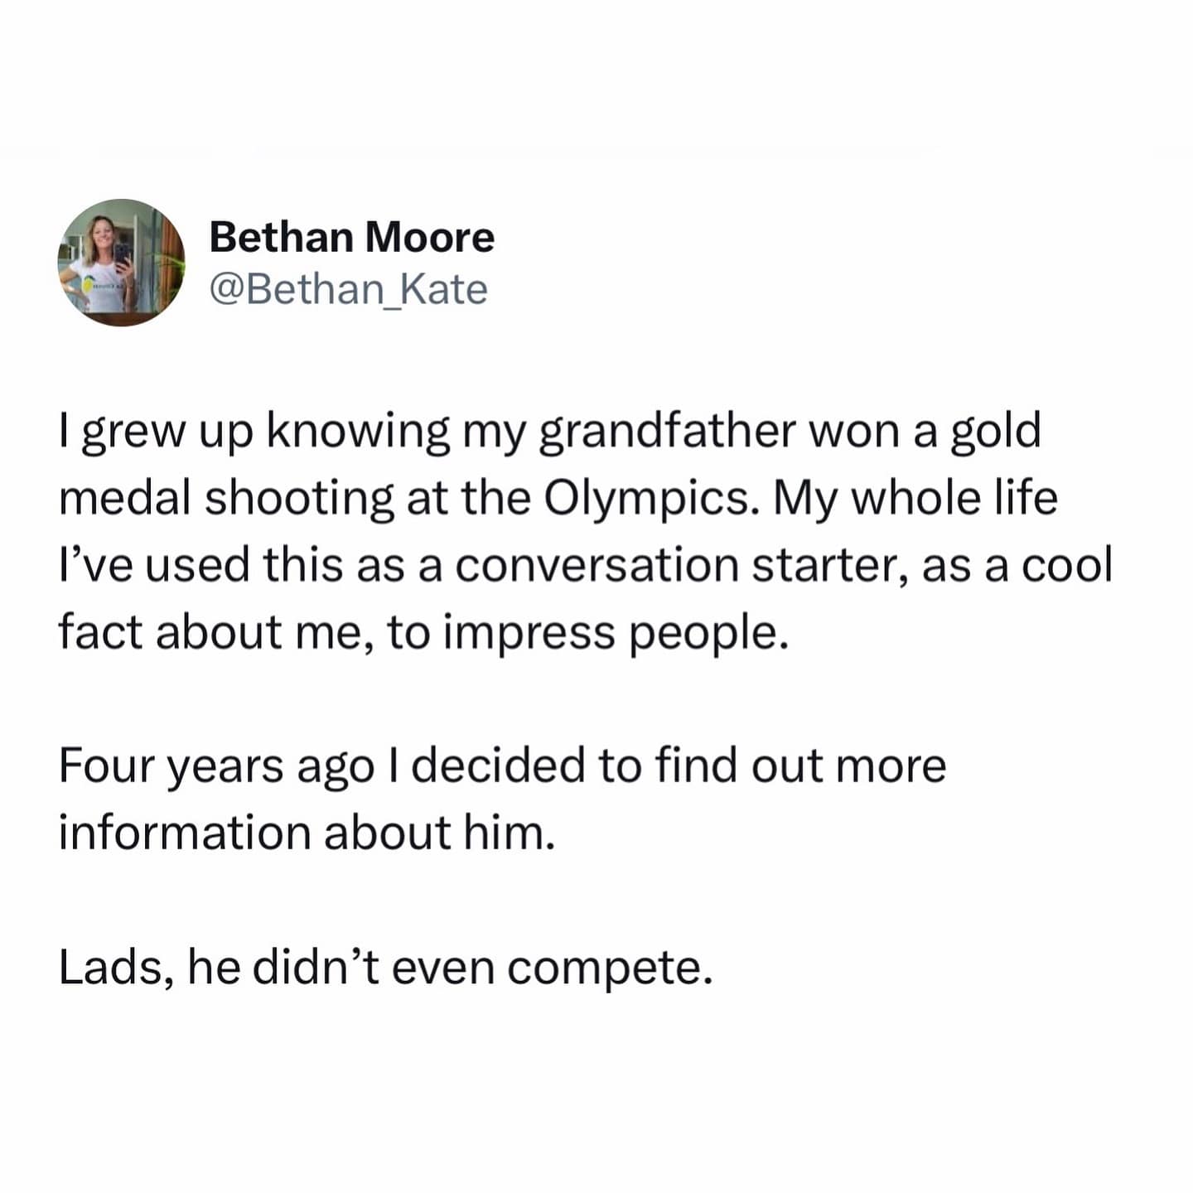Image resolution: width=1193 pixels, height=1193 pixels.
Task: Click the @Bethan_Kate handle
Action: coord(348,290)
